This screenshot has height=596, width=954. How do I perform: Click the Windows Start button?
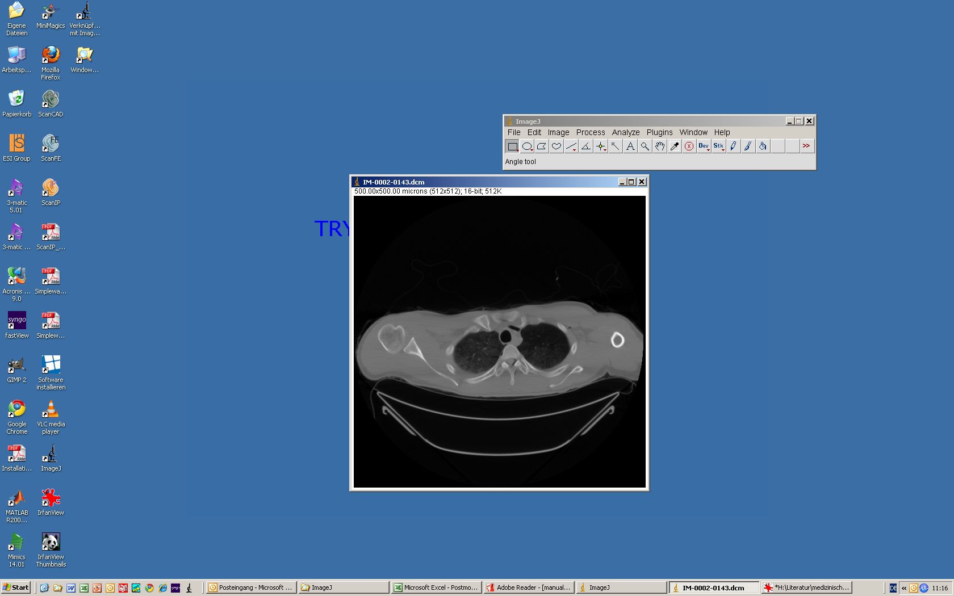[16, 587]
